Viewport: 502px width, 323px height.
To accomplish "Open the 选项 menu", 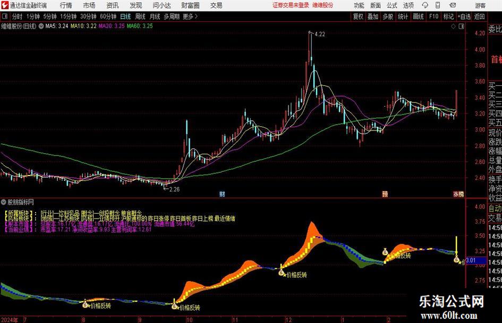I will [409, 5].
